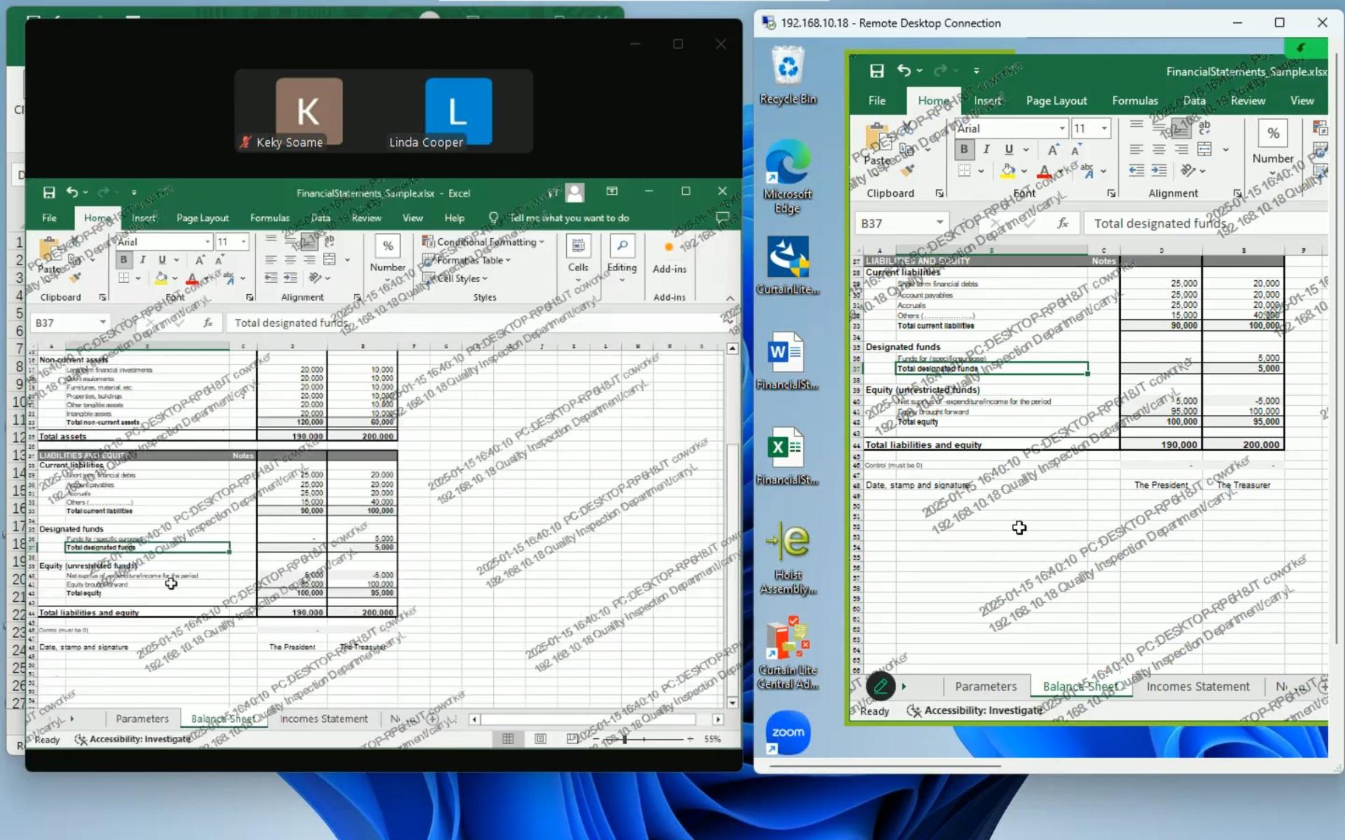Expand the font size 11 dropdown
The width and height of the screenshot is (1345, 840).
1104,128
